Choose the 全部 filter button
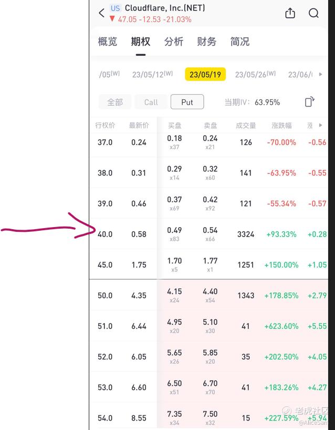The width and height of the screenshot is (335, 430). [x=115, y=102]
